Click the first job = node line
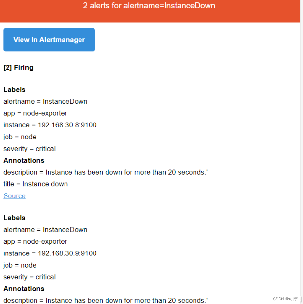This screenshot has height=304, width=303. [20, 137]
